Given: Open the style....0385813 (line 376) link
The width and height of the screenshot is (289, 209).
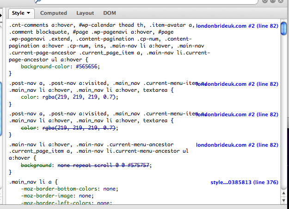Looking at the screenshot, I should coord(245,182).
